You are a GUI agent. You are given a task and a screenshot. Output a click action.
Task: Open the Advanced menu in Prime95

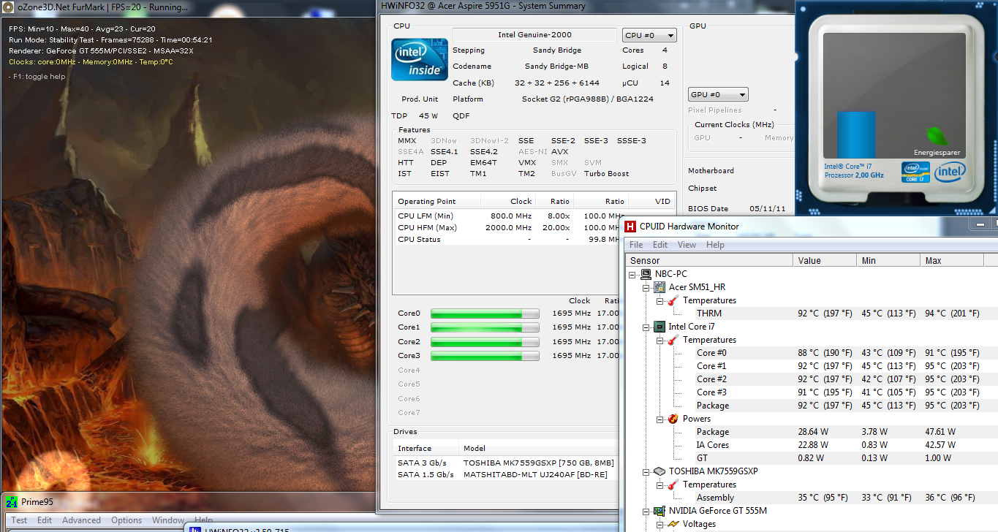[81, 520]
